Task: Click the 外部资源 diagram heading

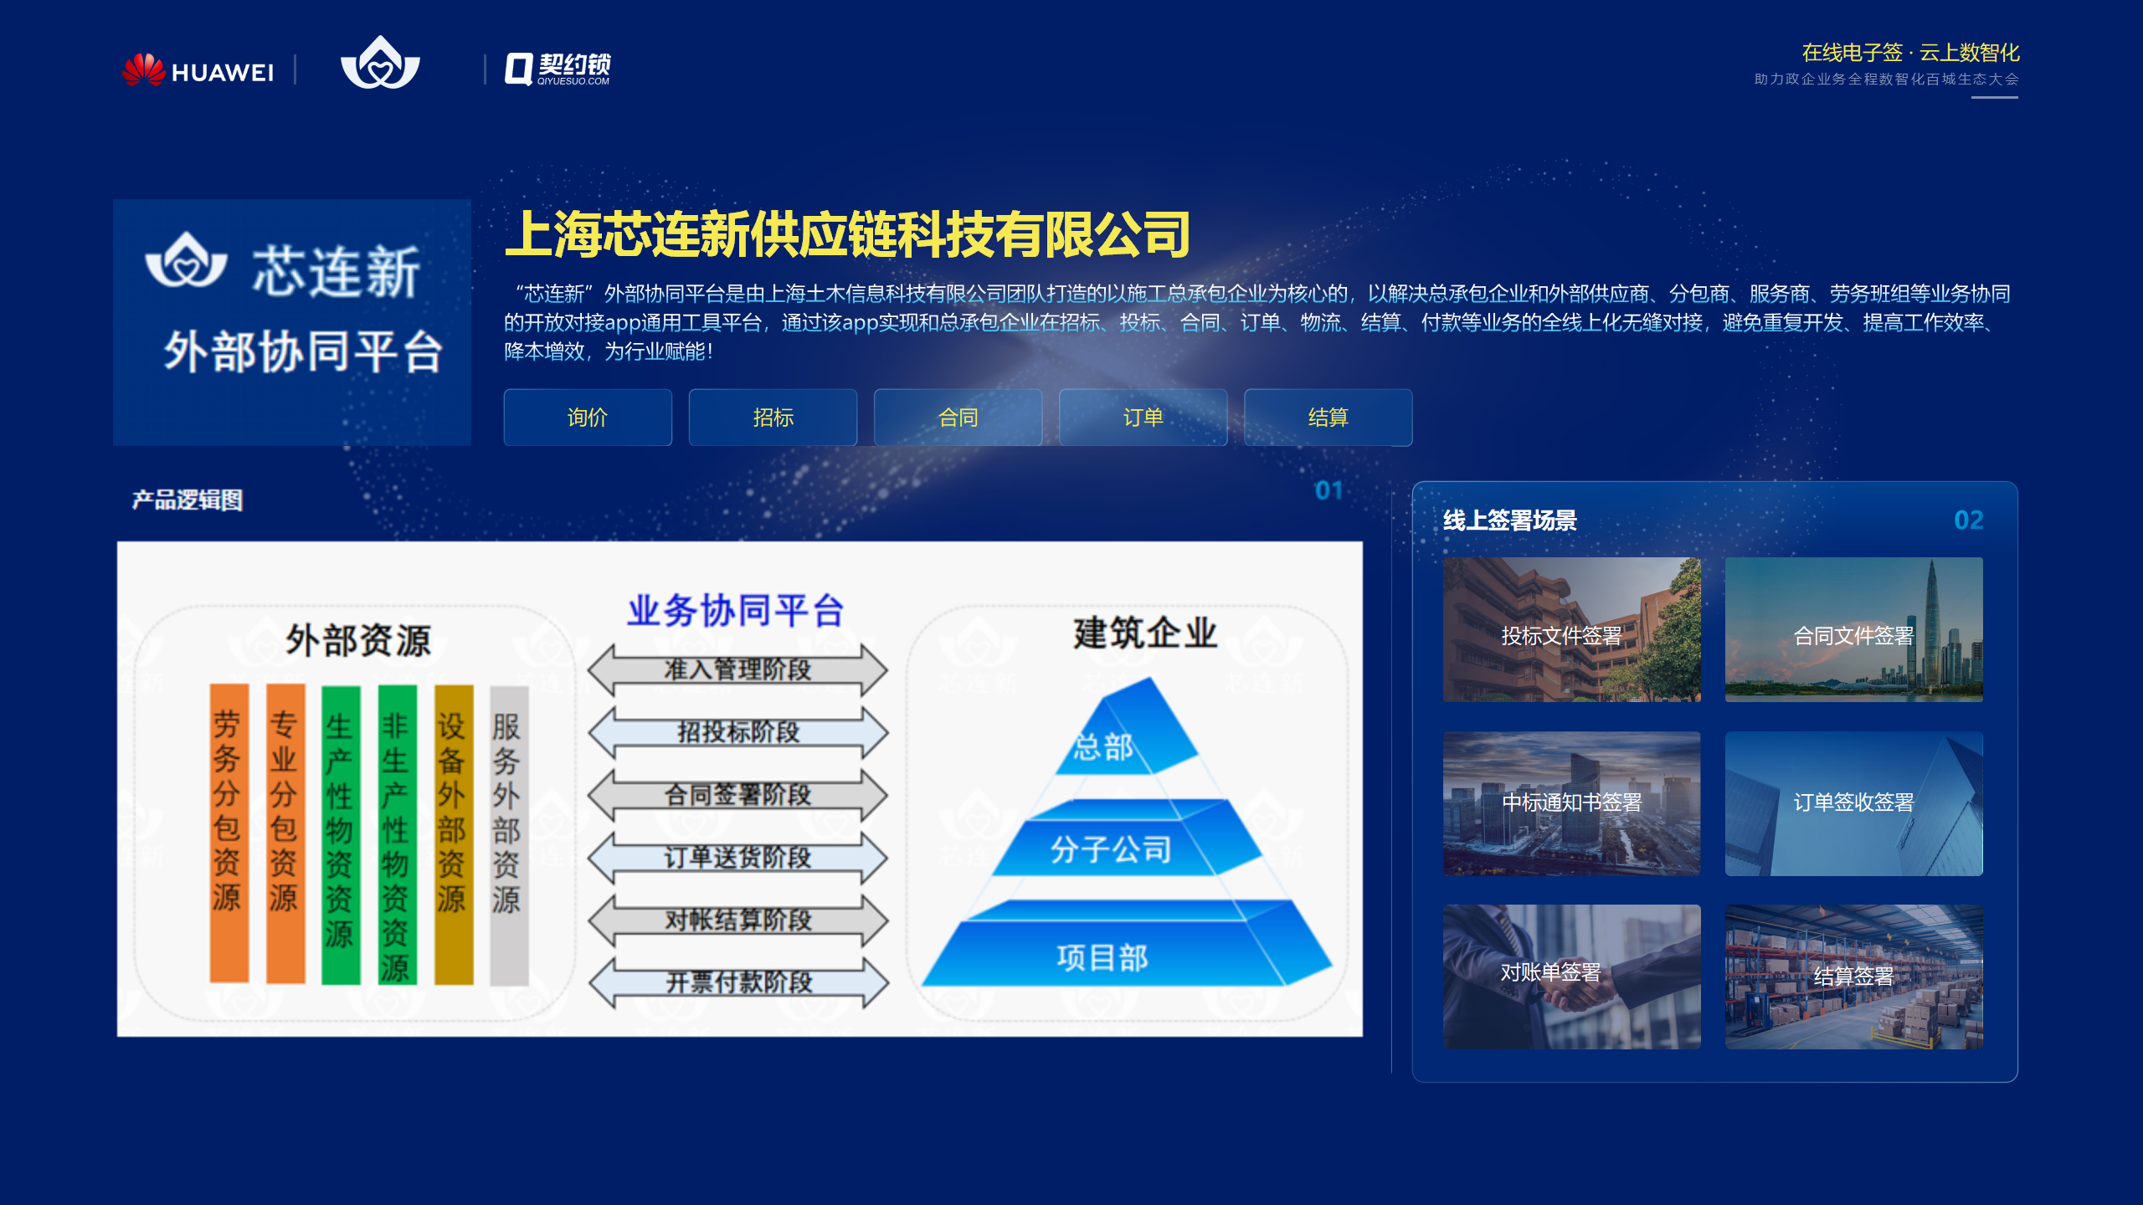Action: click(x=357, y=640)
